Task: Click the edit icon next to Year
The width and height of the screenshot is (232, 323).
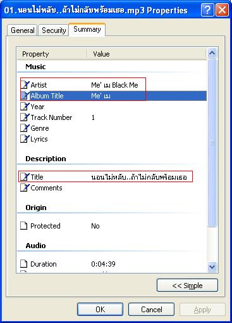Action: pyautogui.click(x=25, y=107)
